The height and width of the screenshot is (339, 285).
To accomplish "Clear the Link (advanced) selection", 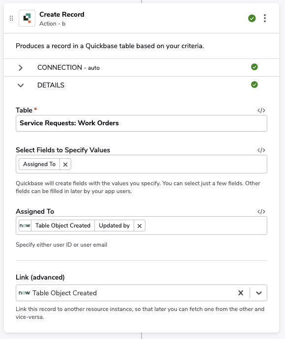I will [x=241, y=293].
